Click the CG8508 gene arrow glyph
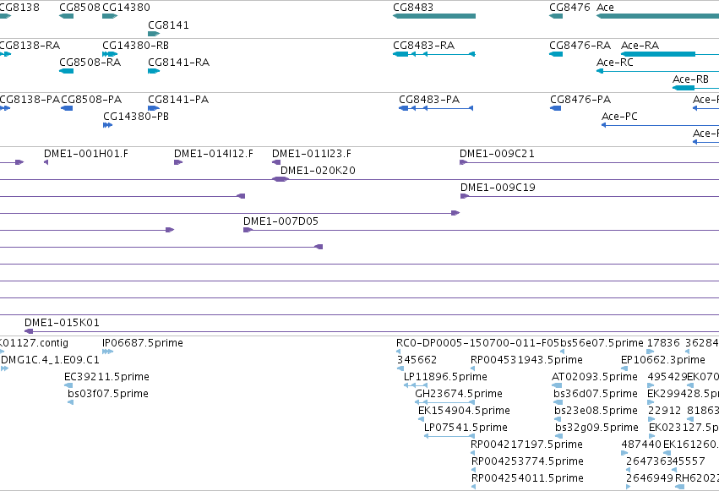 [x=67, y=16]
